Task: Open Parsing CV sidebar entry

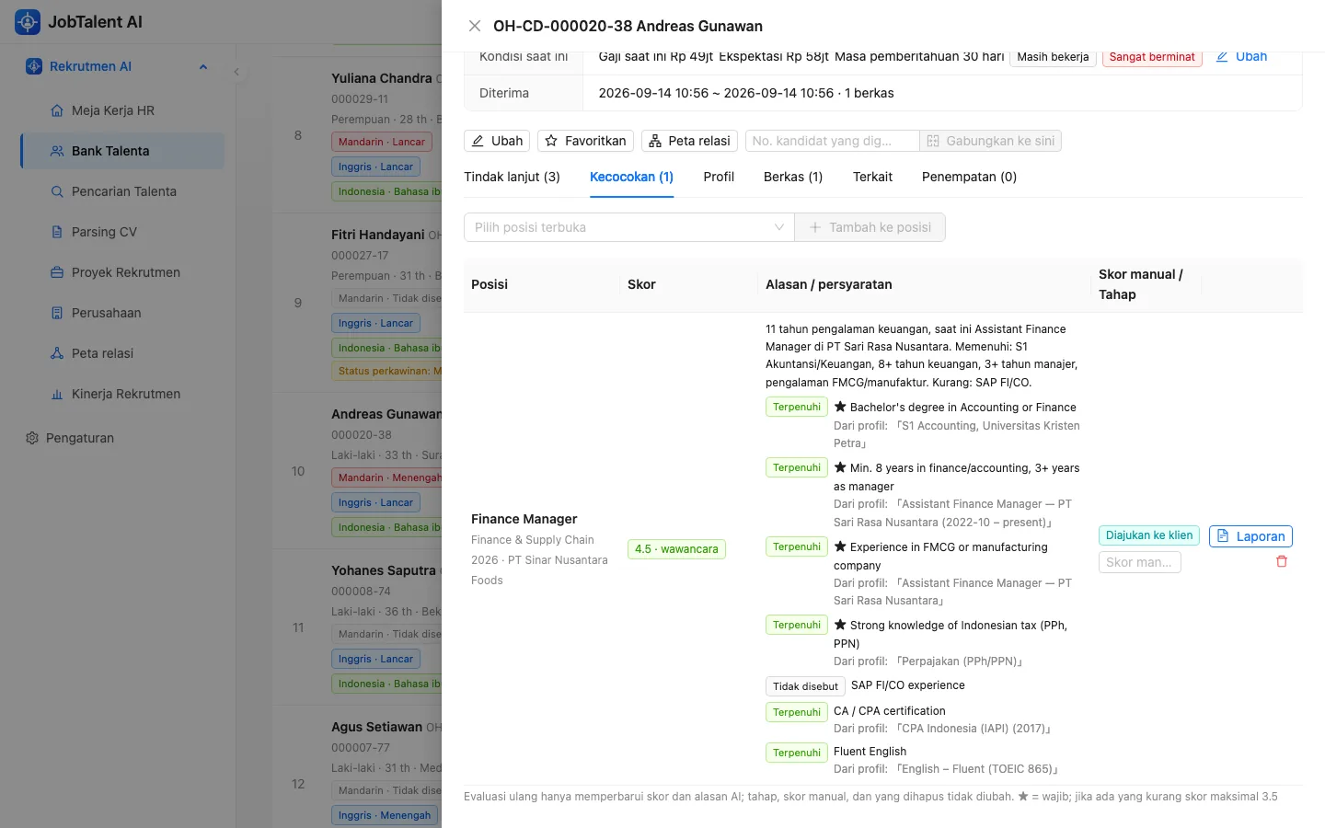Action: [x=122, y=232]
